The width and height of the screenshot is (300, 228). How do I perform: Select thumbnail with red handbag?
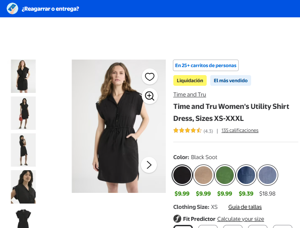click(23, 113)
